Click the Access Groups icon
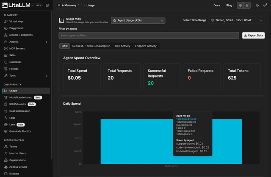Viewport: 271px width, 177px height. pyautogui.click(x=6, y=167)
